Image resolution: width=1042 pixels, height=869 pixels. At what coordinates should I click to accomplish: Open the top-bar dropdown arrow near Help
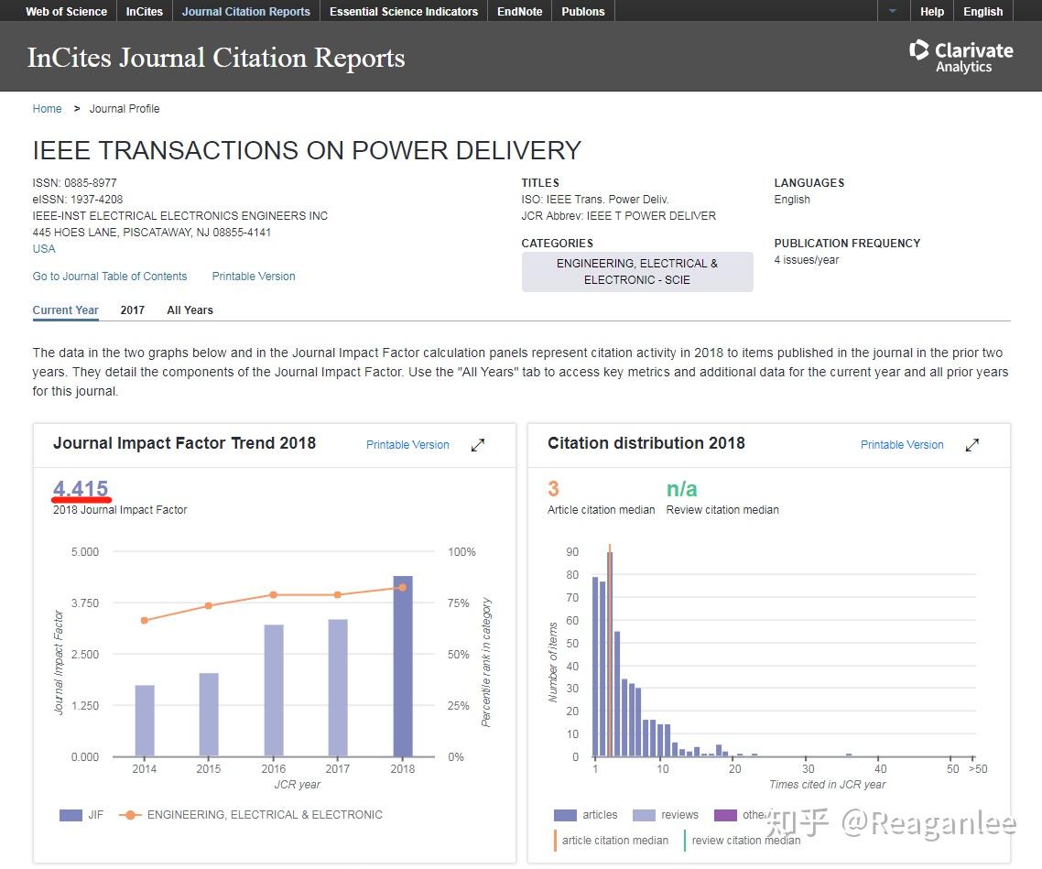click(x=893, y=11)
